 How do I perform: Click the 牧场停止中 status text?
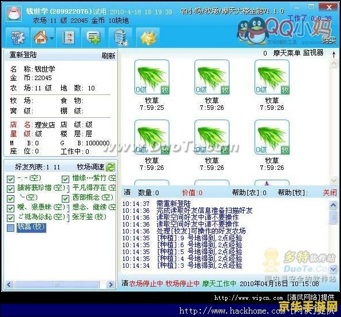[x=183, y=283]
